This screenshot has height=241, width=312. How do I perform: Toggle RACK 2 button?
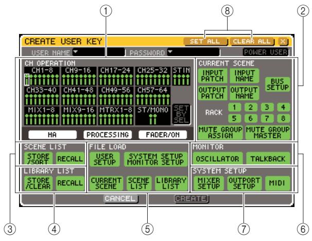[x=251, y=107]
